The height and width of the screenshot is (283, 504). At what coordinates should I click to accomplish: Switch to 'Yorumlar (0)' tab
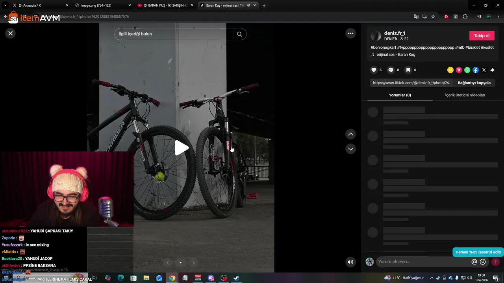pyautogui.click(x=400, y=95)
